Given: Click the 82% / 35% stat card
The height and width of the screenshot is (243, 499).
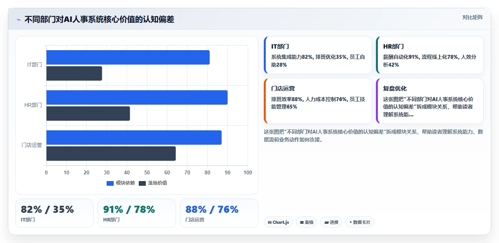Looking at the screenshot, I should pyautogui.click(x=54, y=213).
